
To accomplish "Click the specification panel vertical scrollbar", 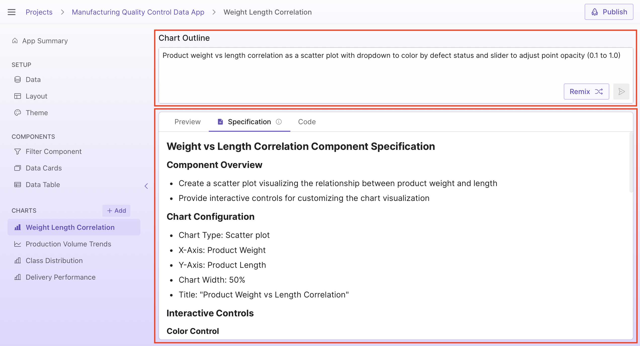I will coord(631,163).
